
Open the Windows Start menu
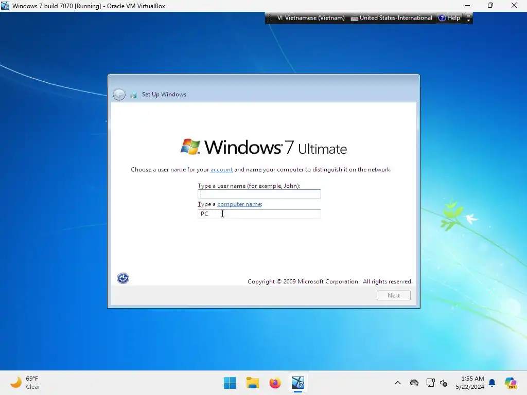pyautogui.click(x=230, y=383)
